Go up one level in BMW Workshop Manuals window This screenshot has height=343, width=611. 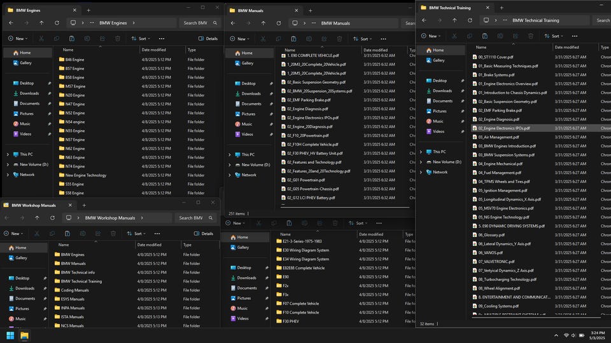click(x=37, y=218)
